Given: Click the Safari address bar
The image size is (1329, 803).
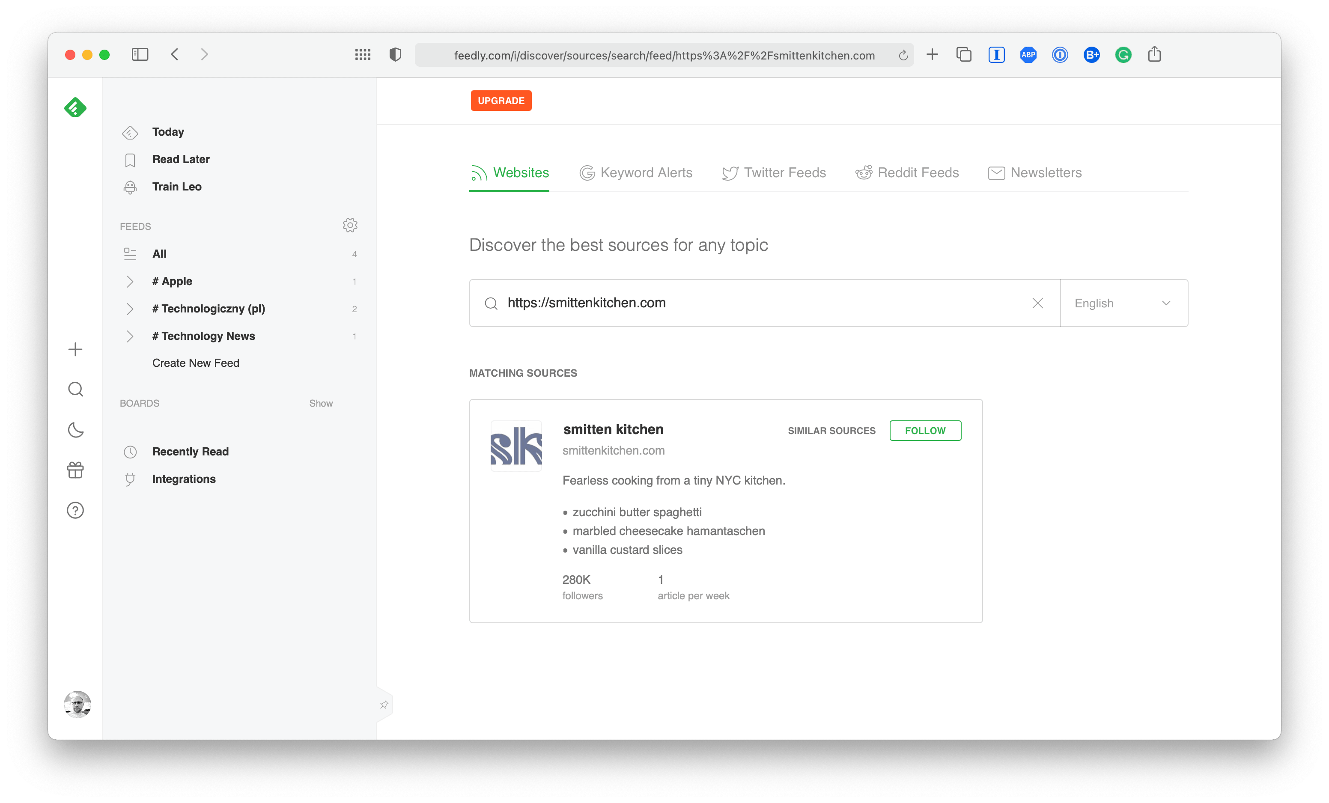Looking at the screenshot, I should pos(664,55).
